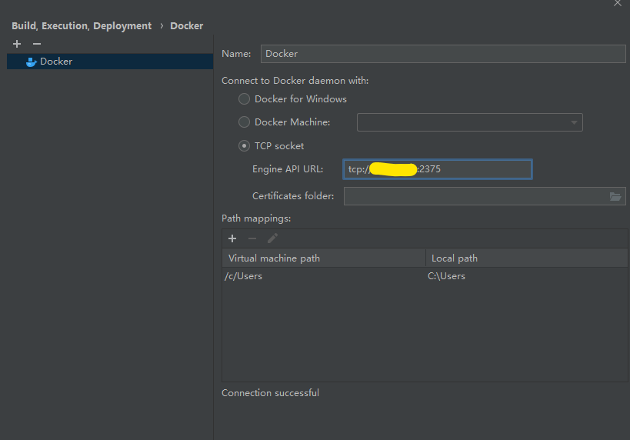The width and height of the screenshot is (630, 440).
Task: Select Docker for Windows radio button
Action: click(x=244, y=99)
